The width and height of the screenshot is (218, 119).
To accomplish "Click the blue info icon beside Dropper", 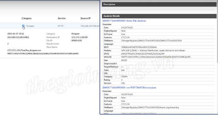I will coord(23,26).
